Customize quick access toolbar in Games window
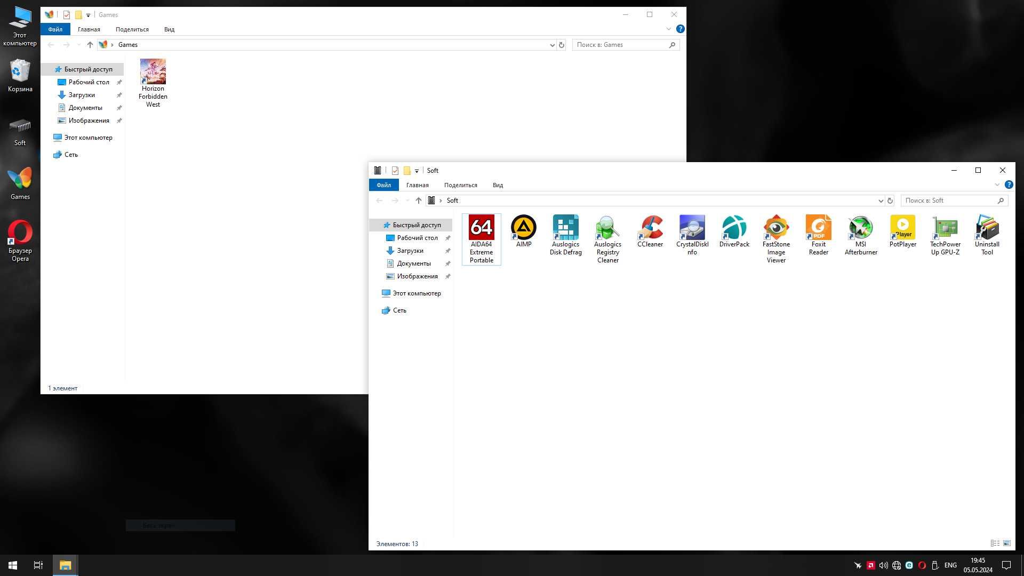1024x576 pixels. 88,15
